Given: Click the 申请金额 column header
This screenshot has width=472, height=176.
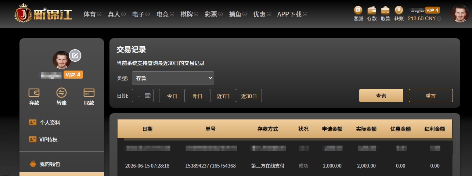Looking at the screenshot, I should click(332, 129).
